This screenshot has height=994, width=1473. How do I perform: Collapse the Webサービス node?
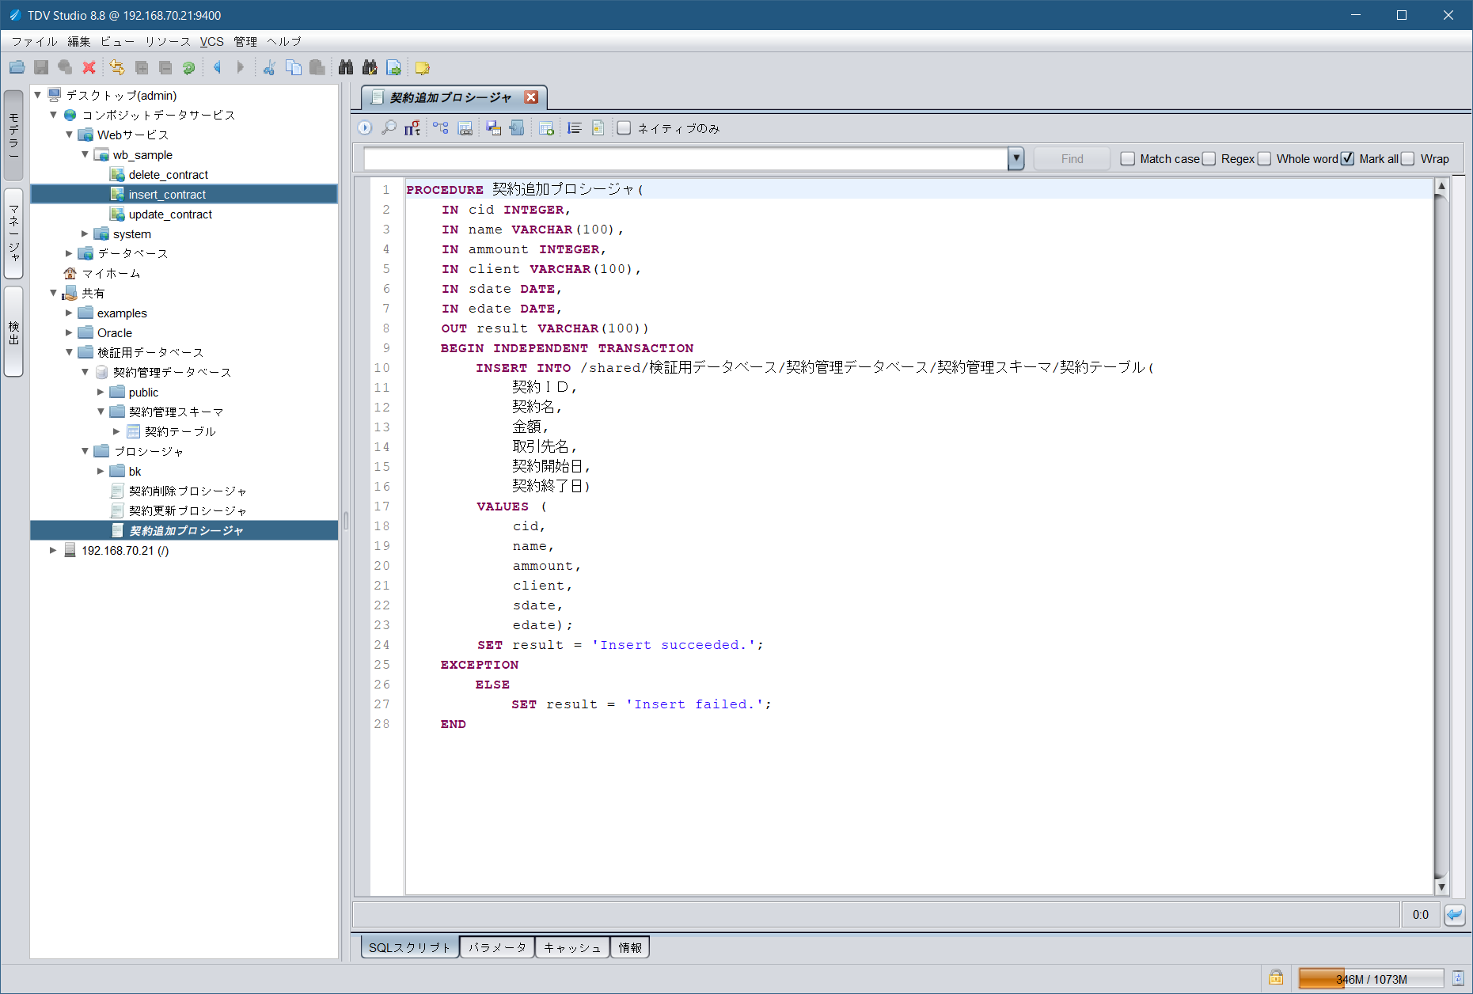click(x=69, y=135)
